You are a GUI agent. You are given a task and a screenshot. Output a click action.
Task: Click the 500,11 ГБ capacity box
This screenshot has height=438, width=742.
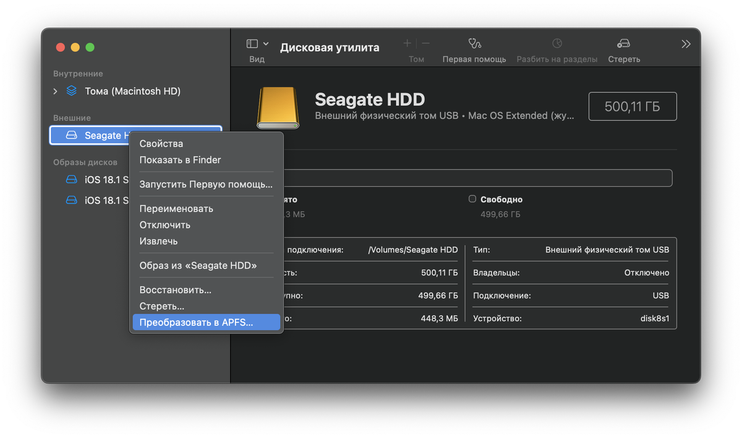click(632, 106)
